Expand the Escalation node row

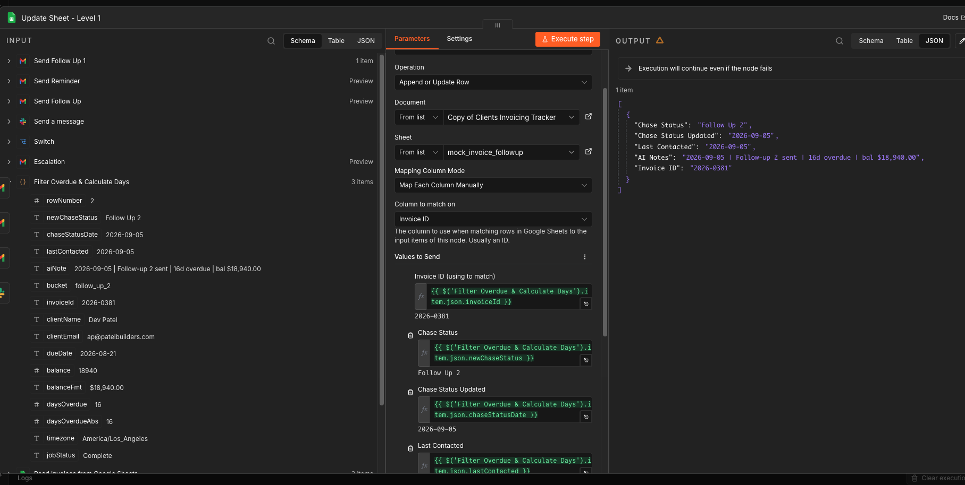(9, 162)
